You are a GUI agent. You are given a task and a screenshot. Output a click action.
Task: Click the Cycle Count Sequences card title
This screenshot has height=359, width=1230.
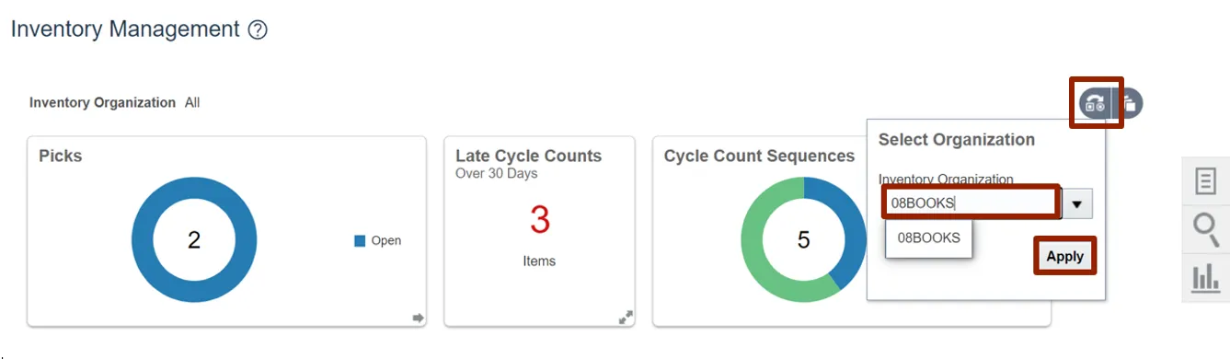click(x=760, y=156)
